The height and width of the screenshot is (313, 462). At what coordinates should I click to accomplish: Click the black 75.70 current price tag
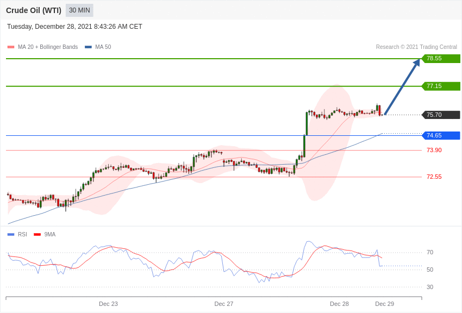[441, 115]
